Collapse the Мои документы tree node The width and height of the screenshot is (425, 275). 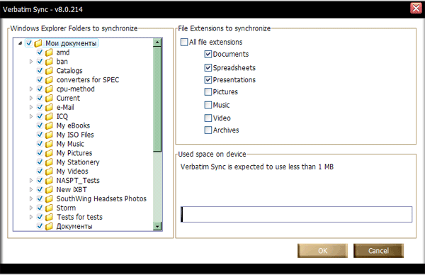20,43
